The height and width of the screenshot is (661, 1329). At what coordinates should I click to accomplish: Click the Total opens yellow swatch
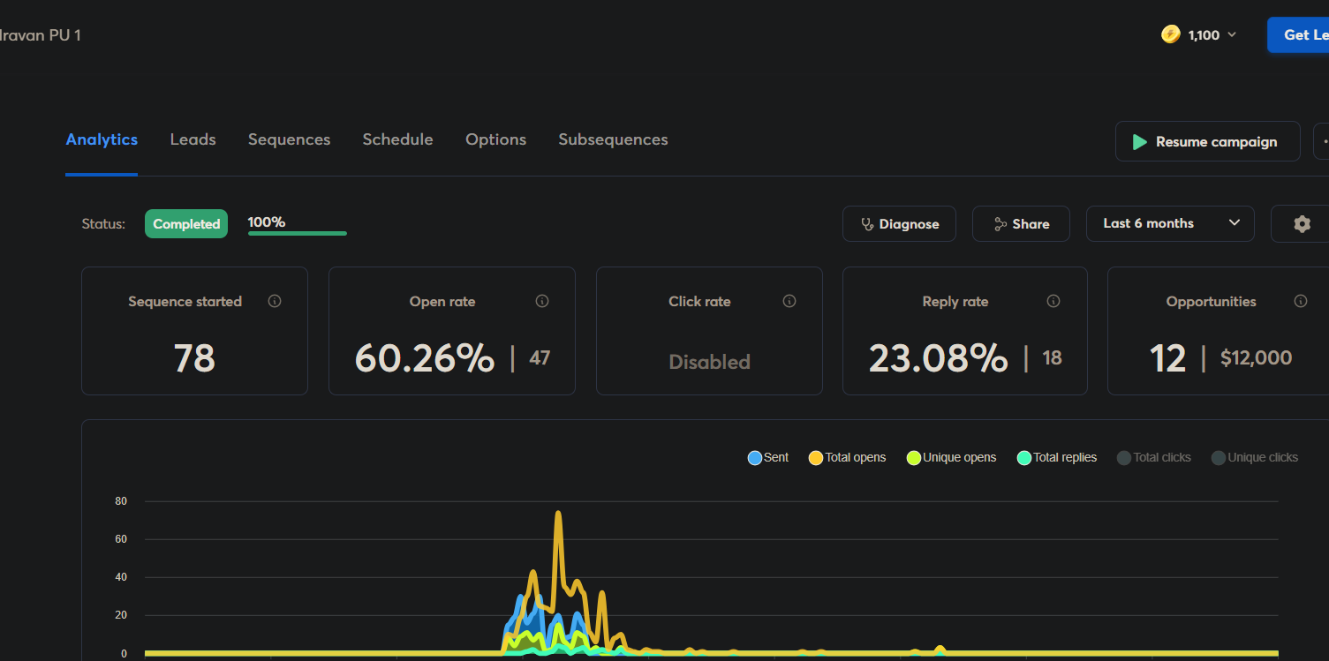[816, 458]
